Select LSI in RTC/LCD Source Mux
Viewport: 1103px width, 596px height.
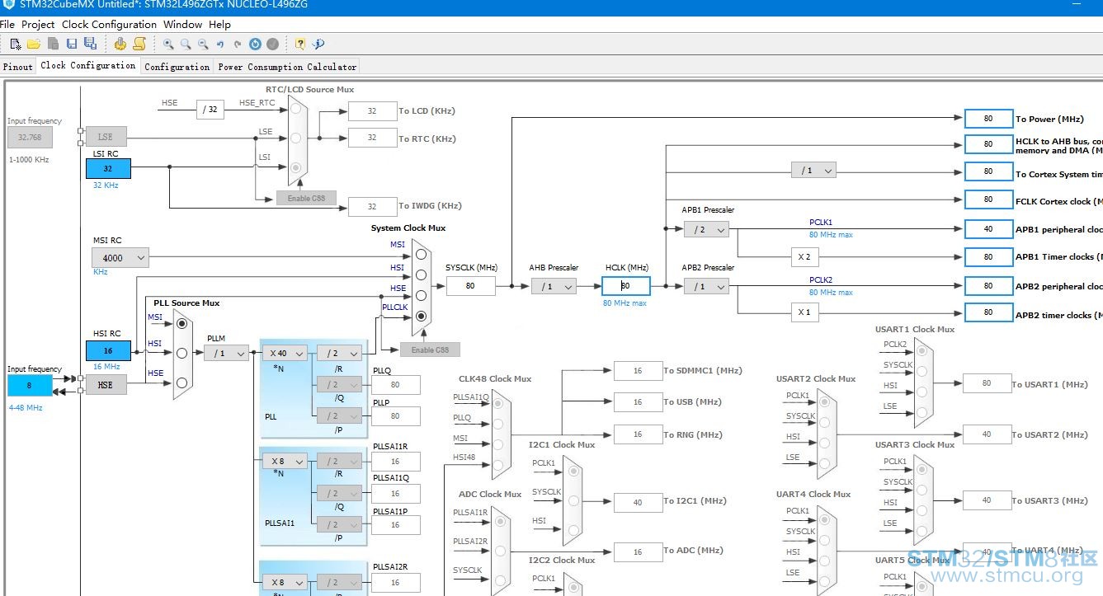(297, 167)
